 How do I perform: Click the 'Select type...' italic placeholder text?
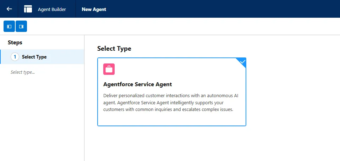click(x=23, y=72)
